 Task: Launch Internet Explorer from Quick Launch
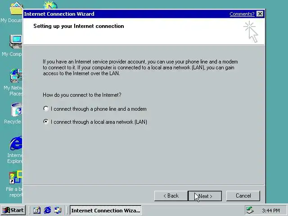[x=47, y=210]
